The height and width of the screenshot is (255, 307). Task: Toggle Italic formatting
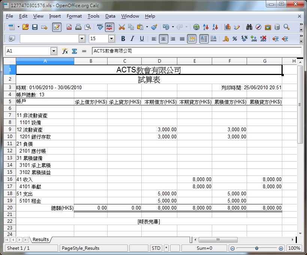click(132, 39)
